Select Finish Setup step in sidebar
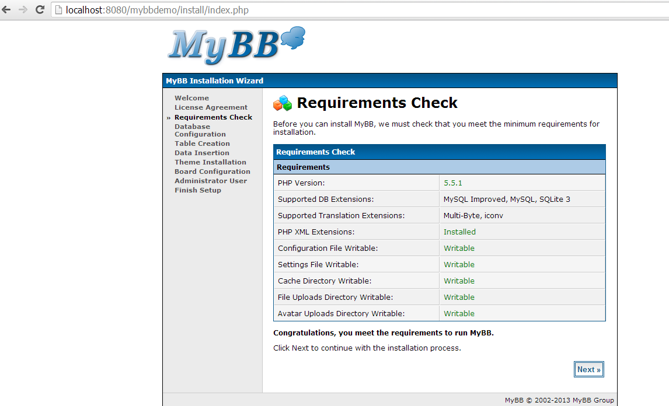The image size is (669, 406). point(197,190)
